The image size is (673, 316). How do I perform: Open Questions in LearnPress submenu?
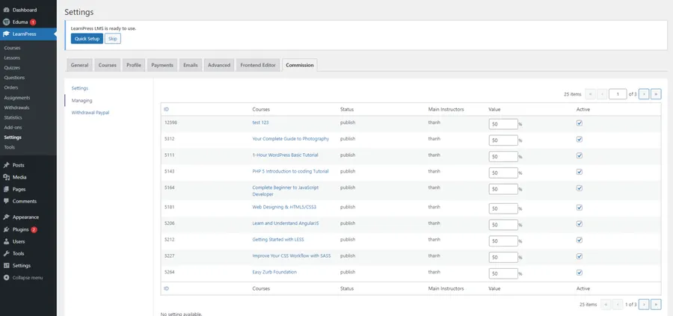(x=14, y=78)
